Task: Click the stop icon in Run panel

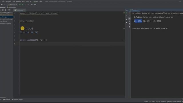Action: pos(126,16)
